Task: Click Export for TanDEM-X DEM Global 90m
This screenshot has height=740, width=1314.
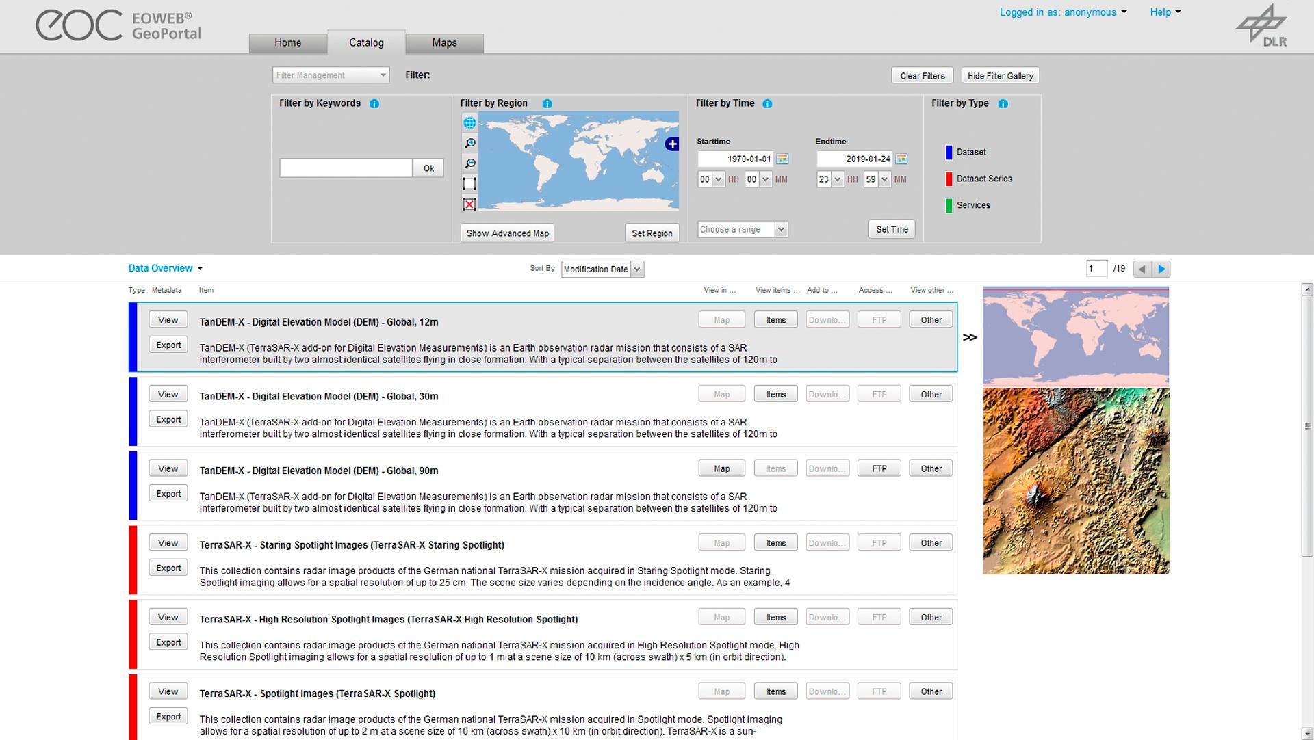Action: coord(168,492)
